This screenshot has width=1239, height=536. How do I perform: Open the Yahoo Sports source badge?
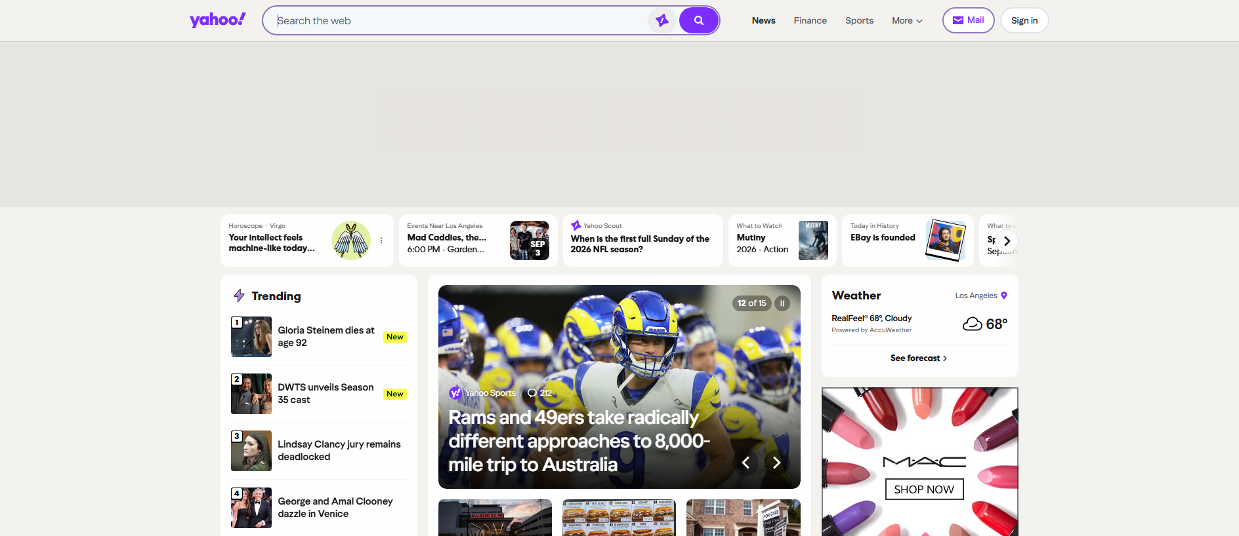(482, 393)
